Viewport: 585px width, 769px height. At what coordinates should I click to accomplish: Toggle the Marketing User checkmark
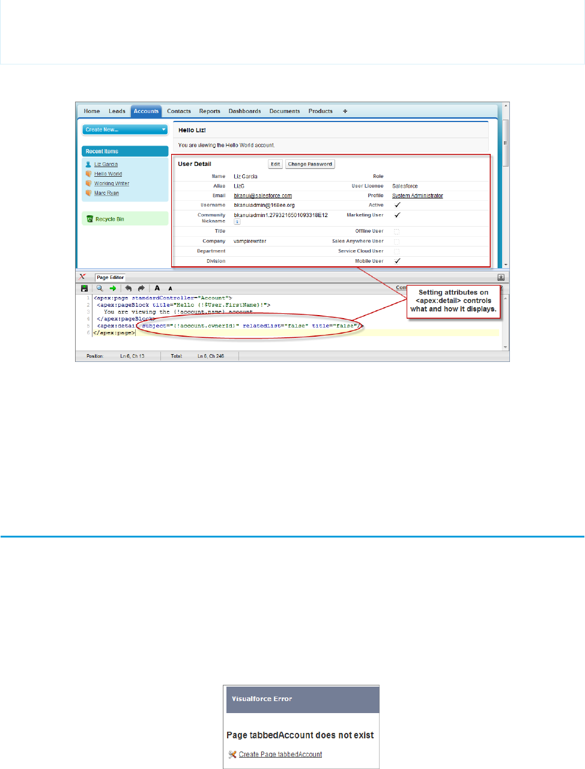tap(397, 215)
